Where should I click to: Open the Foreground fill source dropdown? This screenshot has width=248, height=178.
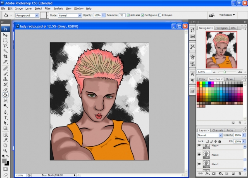tap(36, 15)
